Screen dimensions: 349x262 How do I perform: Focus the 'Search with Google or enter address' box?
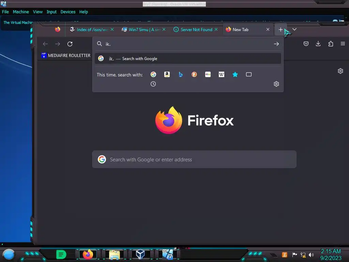(x=194, y=159)
